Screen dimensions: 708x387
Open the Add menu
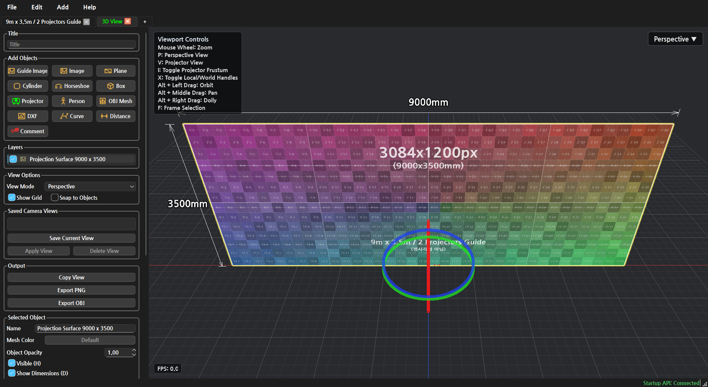pyautogui.click(x=63, y=7)
